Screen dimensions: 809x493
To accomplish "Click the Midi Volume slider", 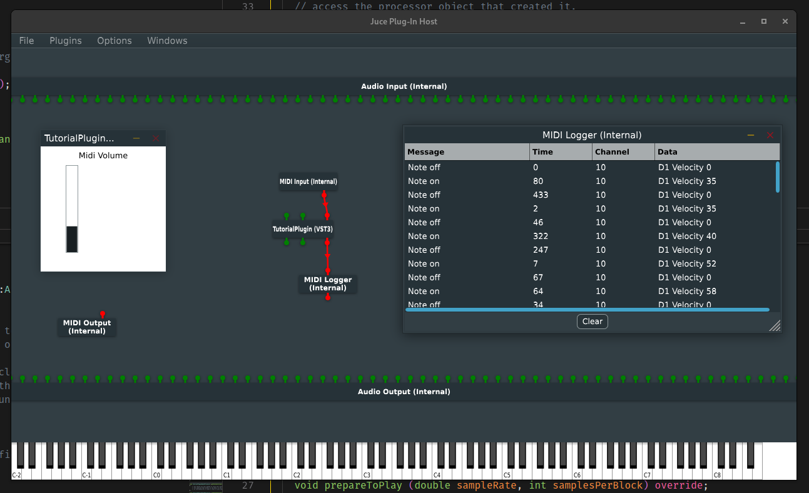I will point(72,209).
